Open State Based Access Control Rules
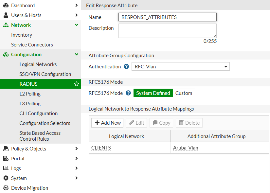 tap(40, 136)
